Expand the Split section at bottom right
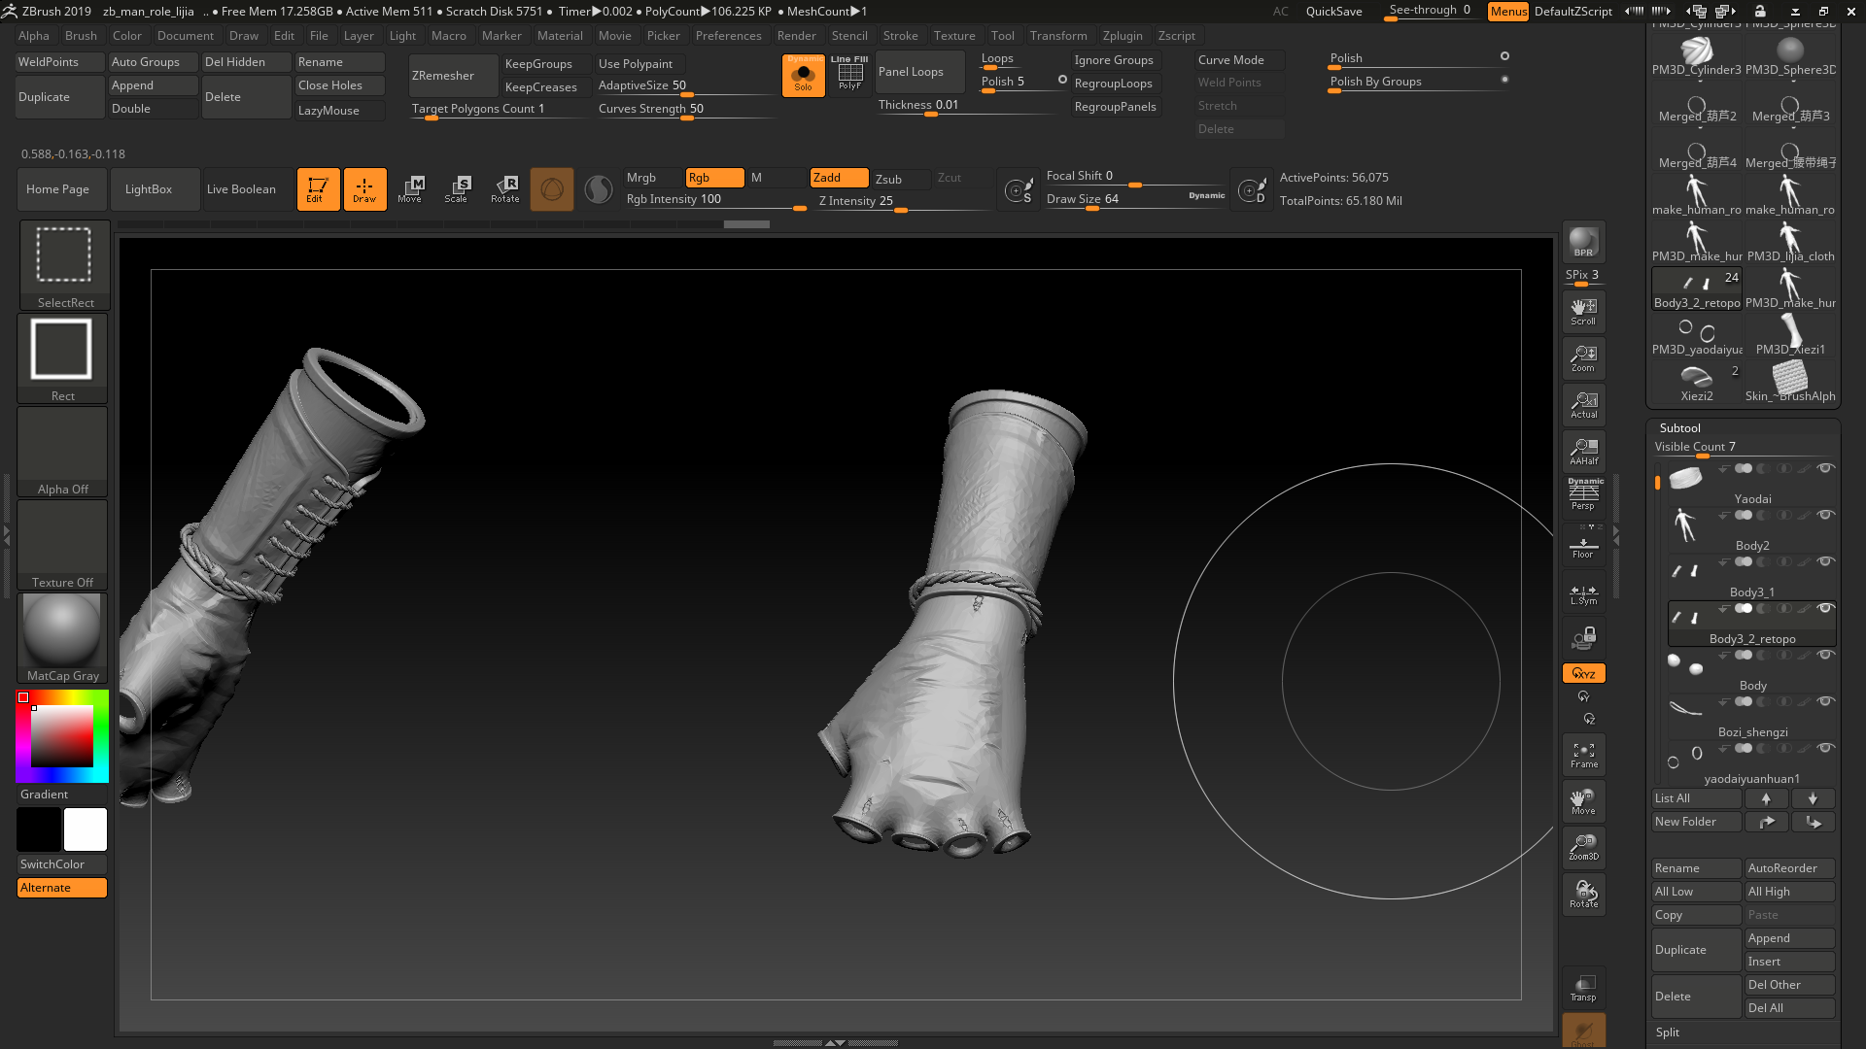 pos(1668,1032)
